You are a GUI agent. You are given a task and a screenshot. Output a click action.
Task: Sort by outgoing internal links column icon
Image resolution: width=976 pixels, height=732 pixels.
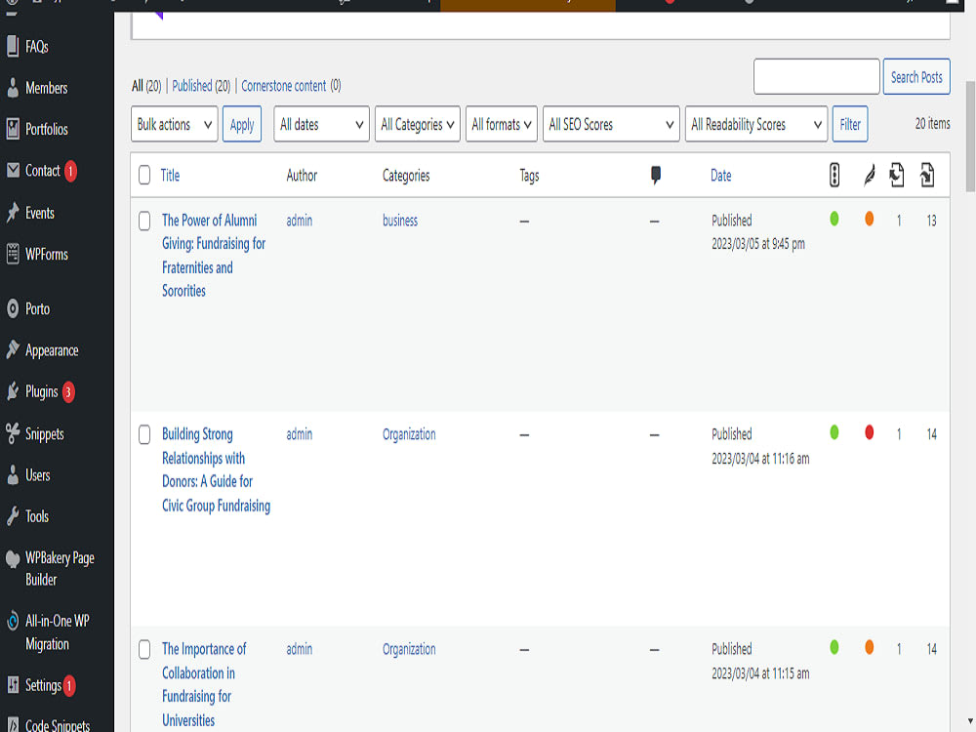pyautogui.click(x=897, y=175)
